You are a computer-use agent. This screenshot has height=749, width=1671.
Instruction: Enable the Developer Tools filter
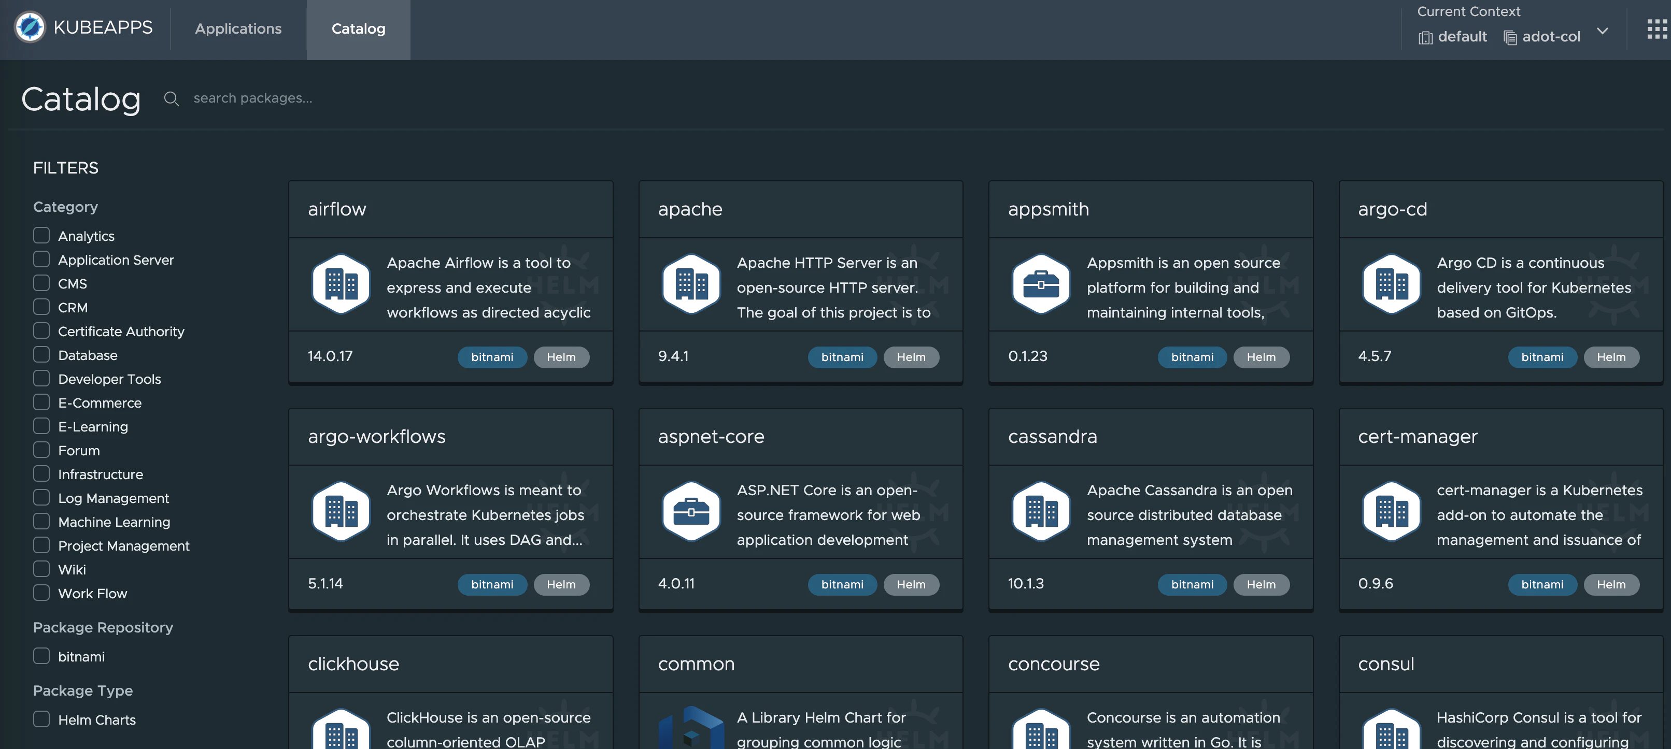click(x=41, y=378)
